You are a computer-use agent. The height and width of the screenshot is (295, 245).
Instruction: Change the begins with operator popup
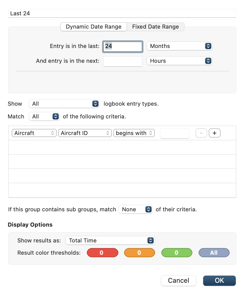(x=134, y=133)
